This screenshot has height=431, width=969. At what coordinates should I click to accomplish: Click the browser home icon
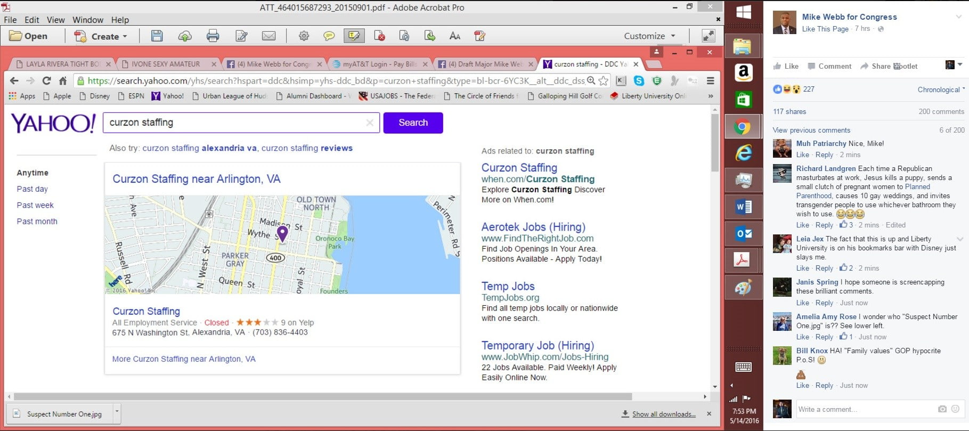[63, 80]
